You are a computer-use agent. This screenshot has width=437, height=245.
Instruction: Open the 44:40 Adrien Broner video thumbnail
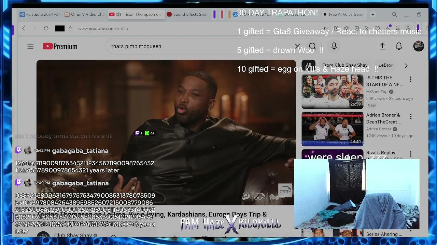pyautogui.click(x=333, y=129)
